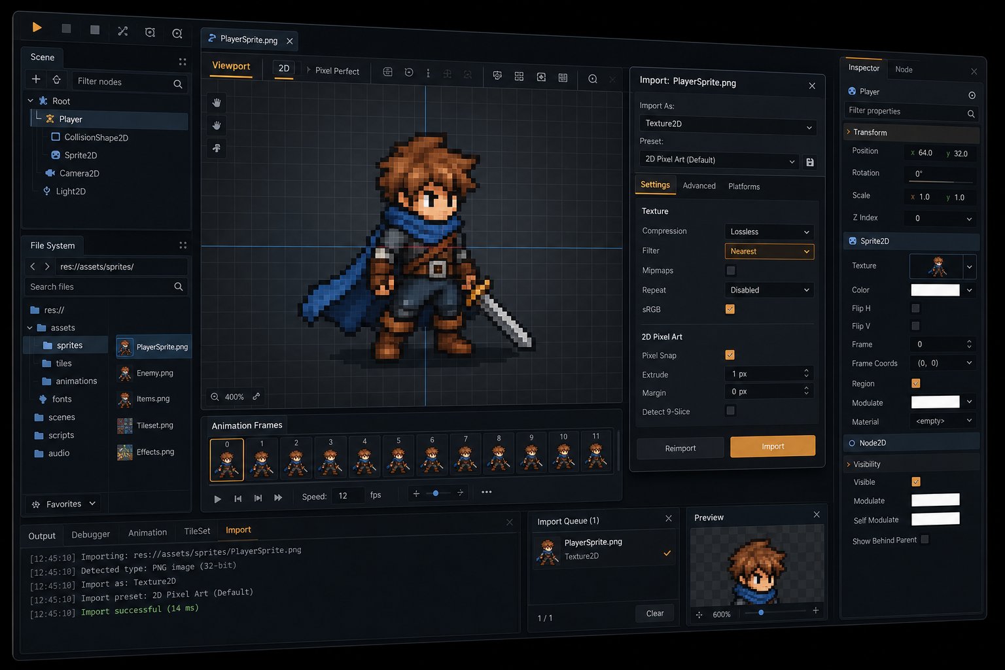The height and width of the screenshot is (670, 1005).
Task: Open Scene panel options dots
Action: [183, 62]
